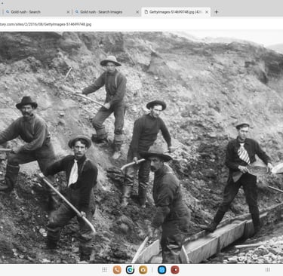Click the gold rush miners photograph
The height and width of the screenshot is (276, 283).
pos(141,147)
